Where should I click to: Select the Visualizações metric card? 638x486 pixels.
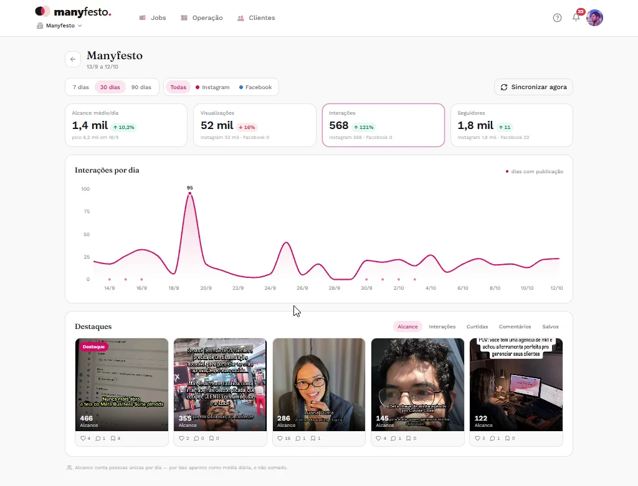pos(255,125)
